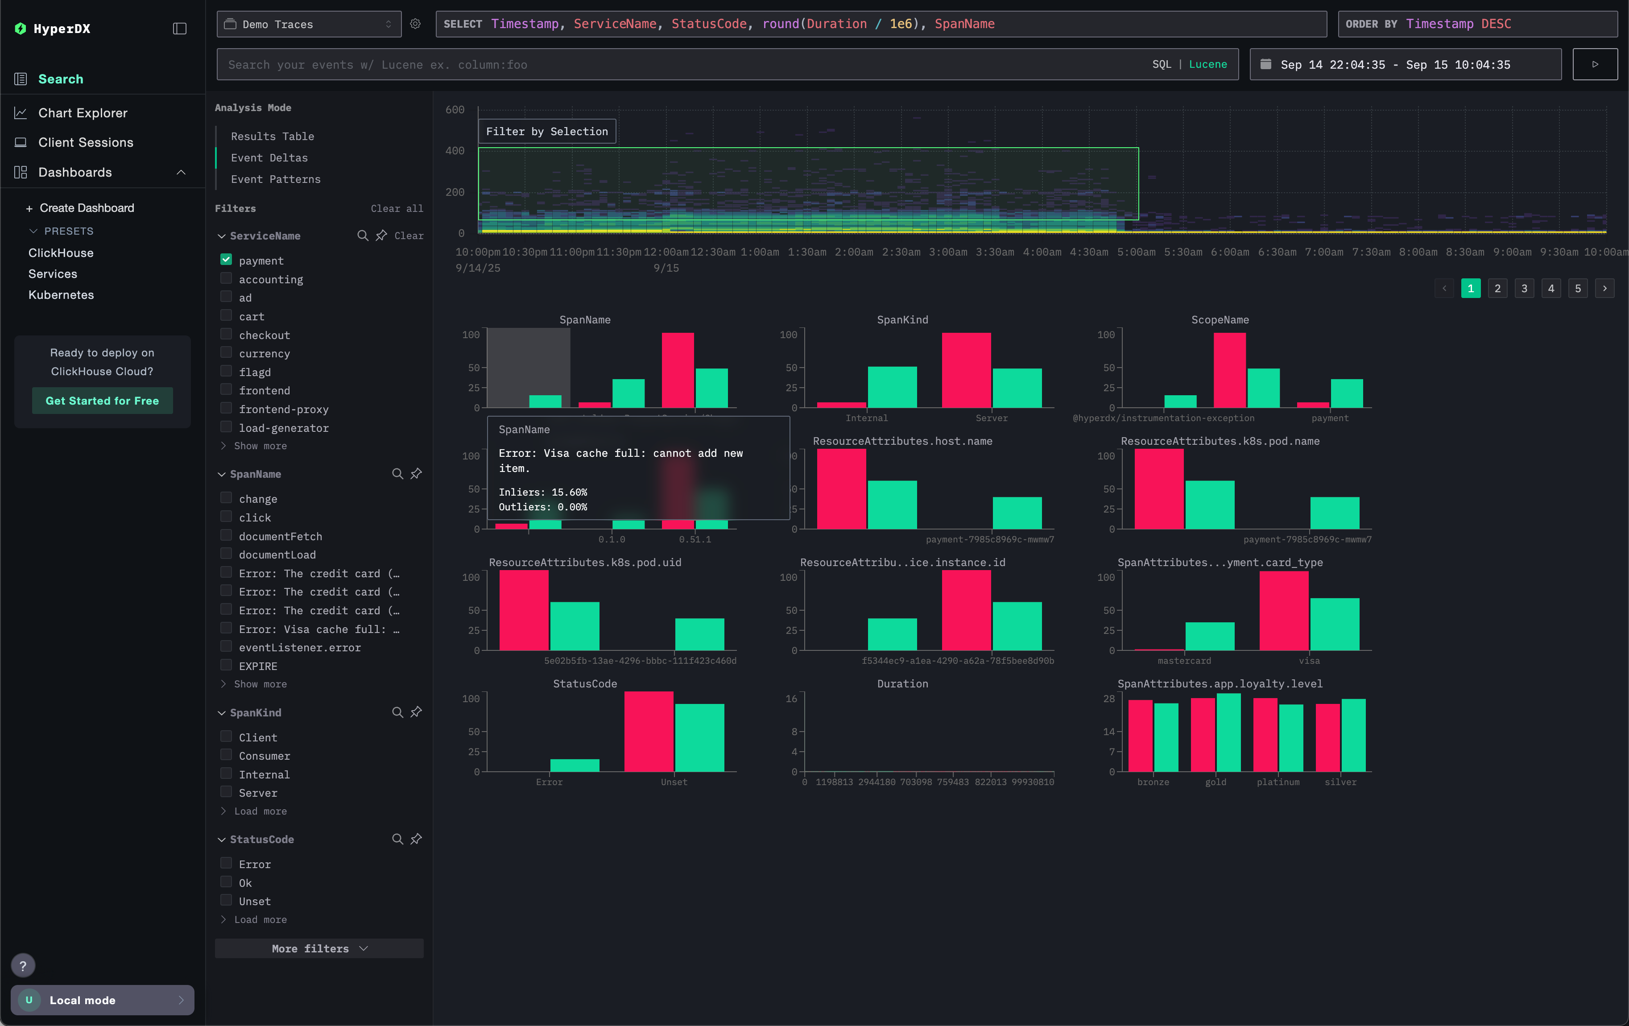Switch to Results Table analysis mode

[272, 136]
